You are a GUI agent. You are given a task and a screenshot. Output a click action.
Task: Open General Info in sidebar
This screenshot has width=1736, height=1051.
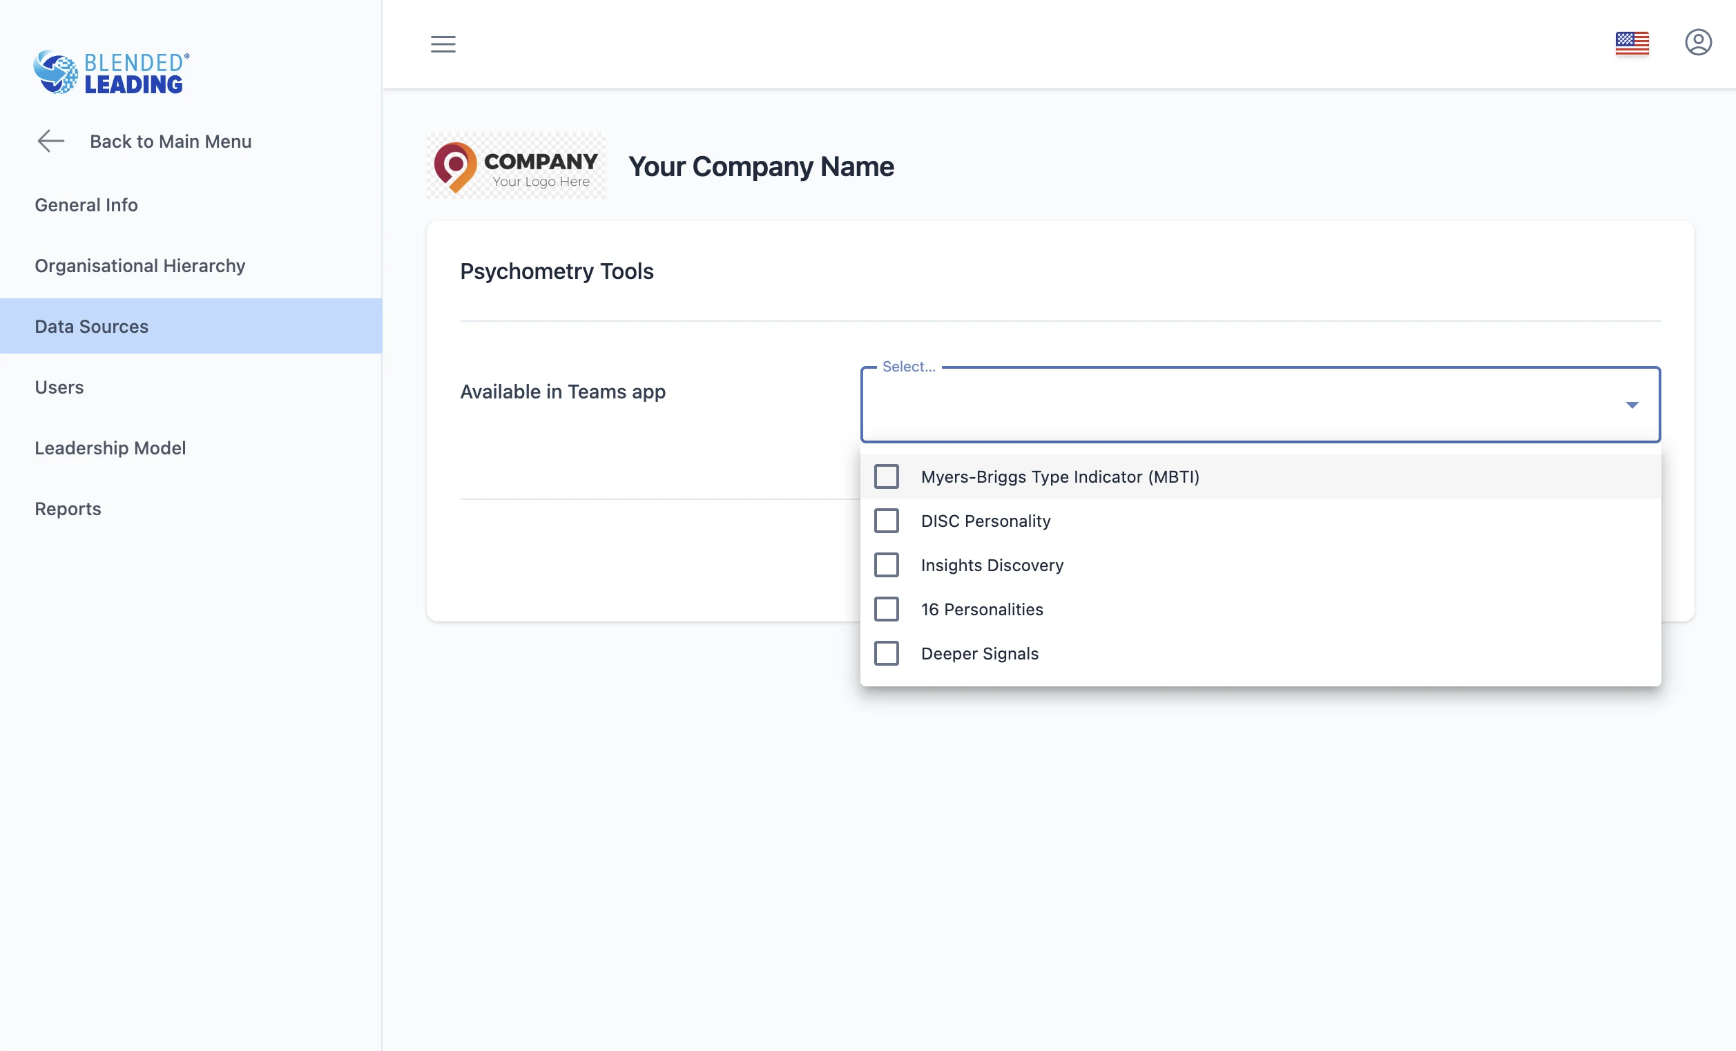click(x=86, y=205)
